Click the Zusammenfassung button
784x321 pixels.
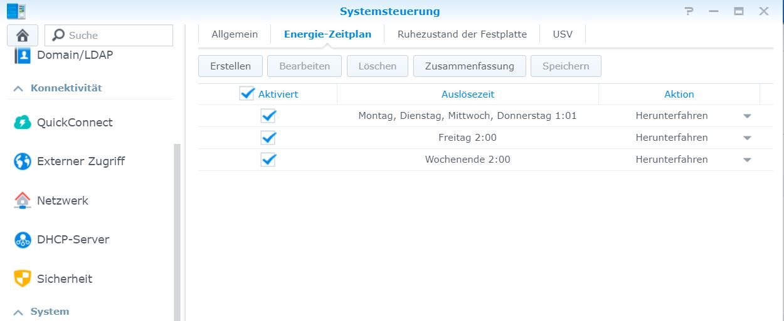469,66
